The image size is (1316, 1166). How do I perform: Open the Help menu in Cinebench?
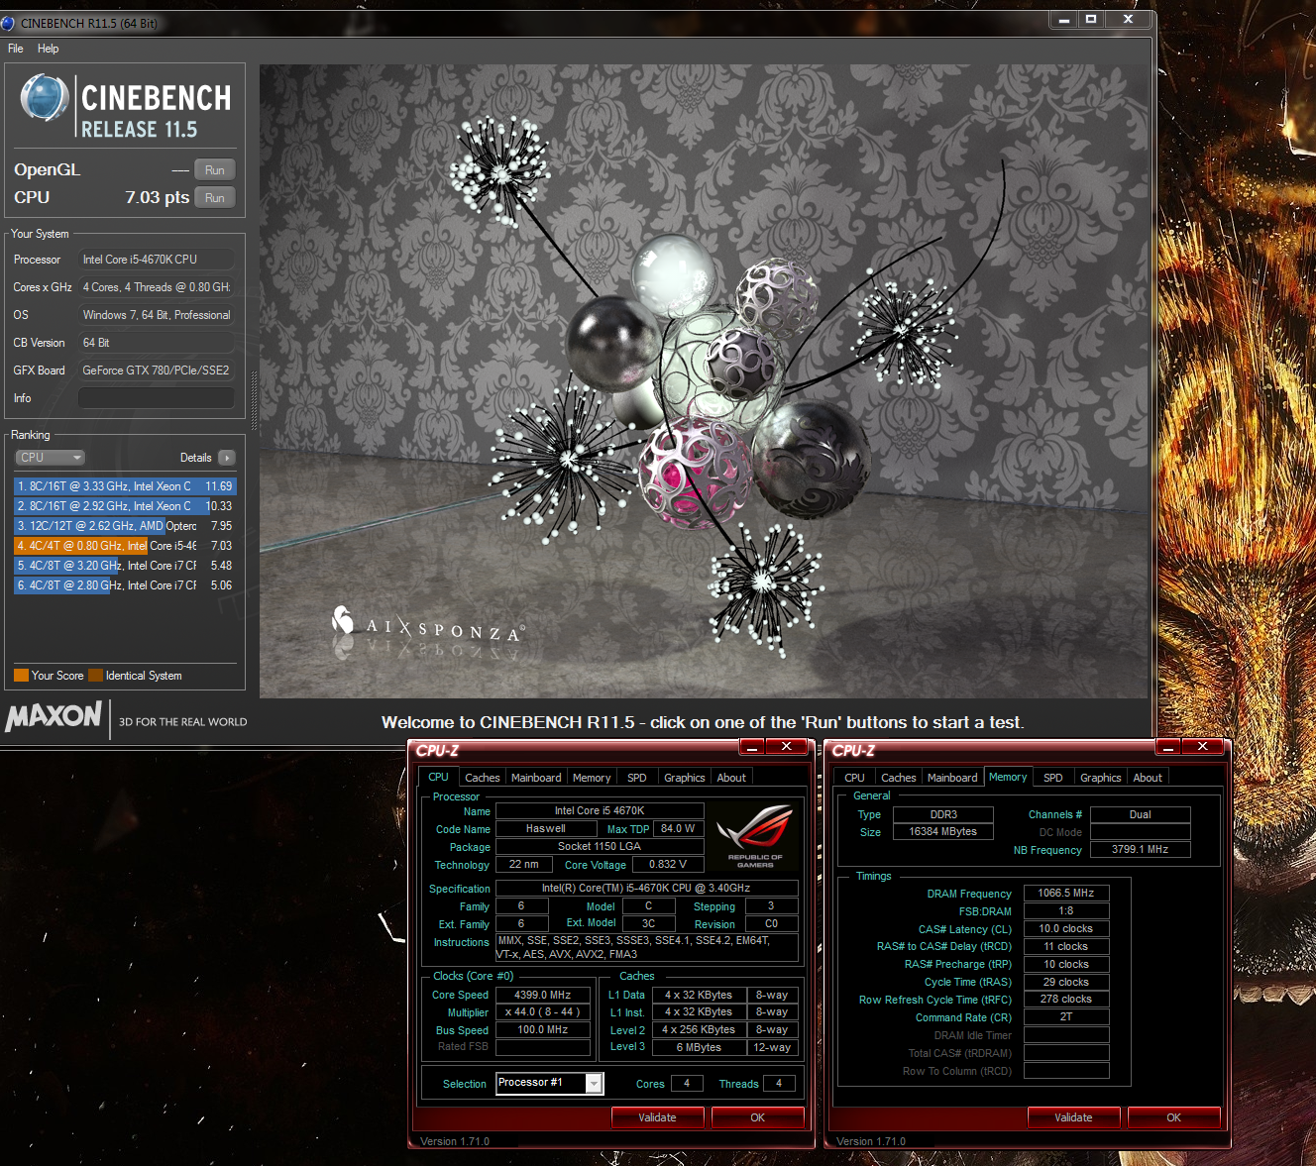(x=48, y=49)
